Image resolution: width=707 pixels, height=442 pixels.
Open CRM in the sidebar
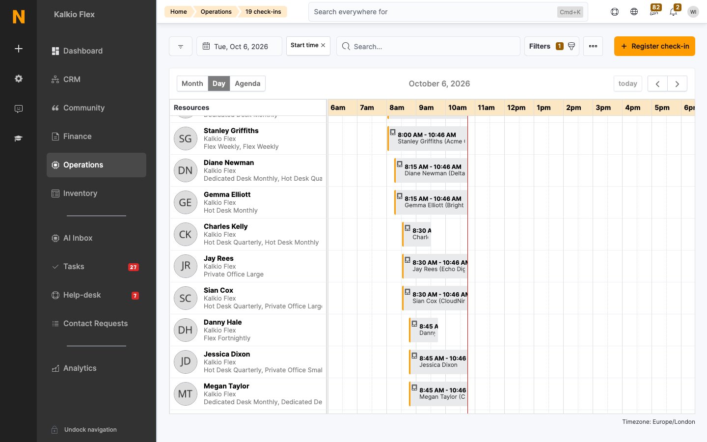tap(96, 80)
